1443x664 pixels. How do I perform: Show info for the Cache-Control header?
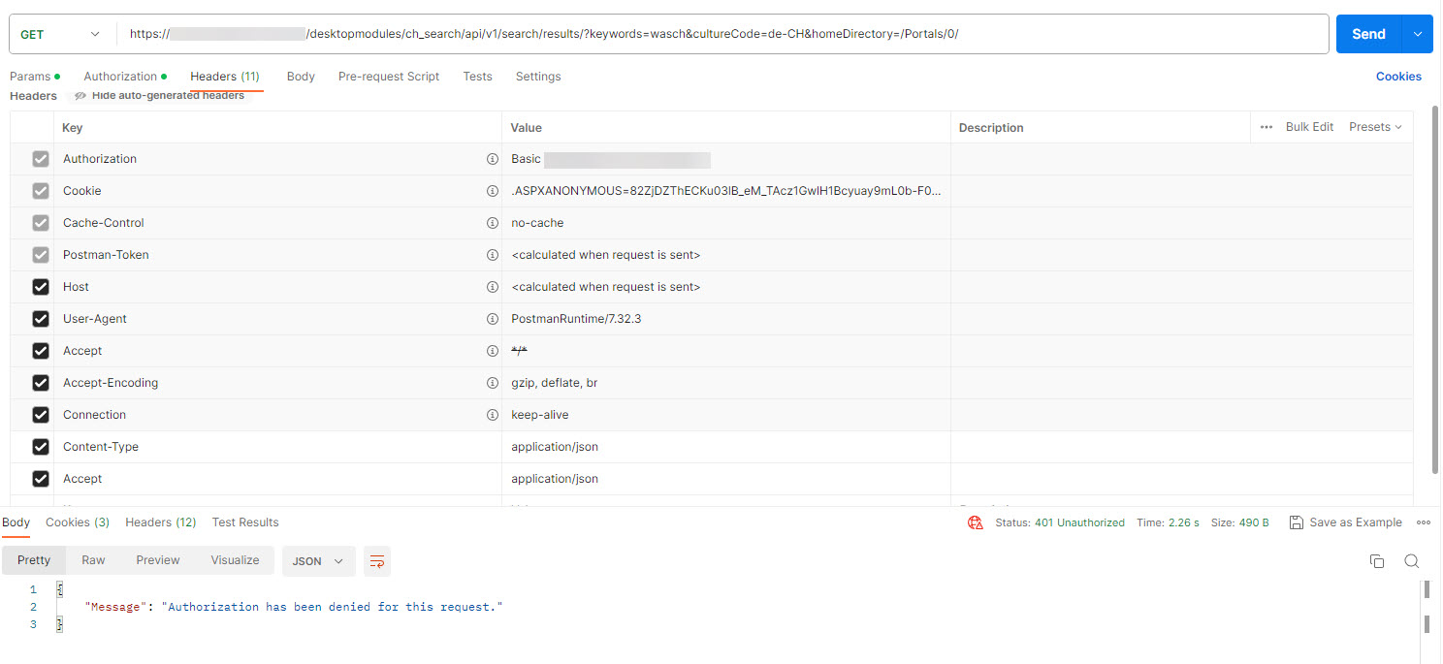pos(492,223)
